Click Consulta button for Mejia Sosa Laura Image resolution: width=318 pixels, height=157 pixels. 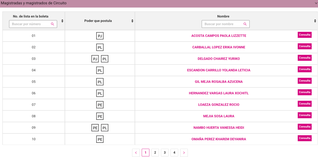click(304, 115)
